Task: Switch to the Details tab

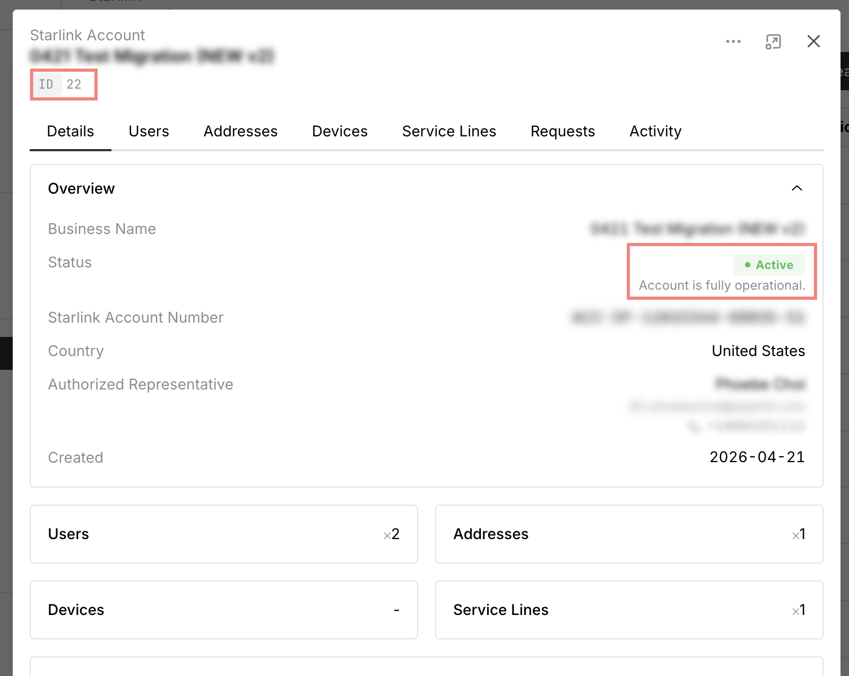Action: [71, 131]
